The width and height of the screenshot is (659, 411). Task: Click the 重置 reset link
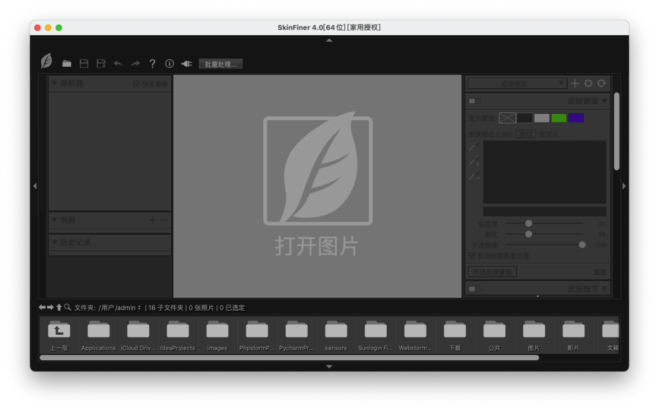click(600, 272)
